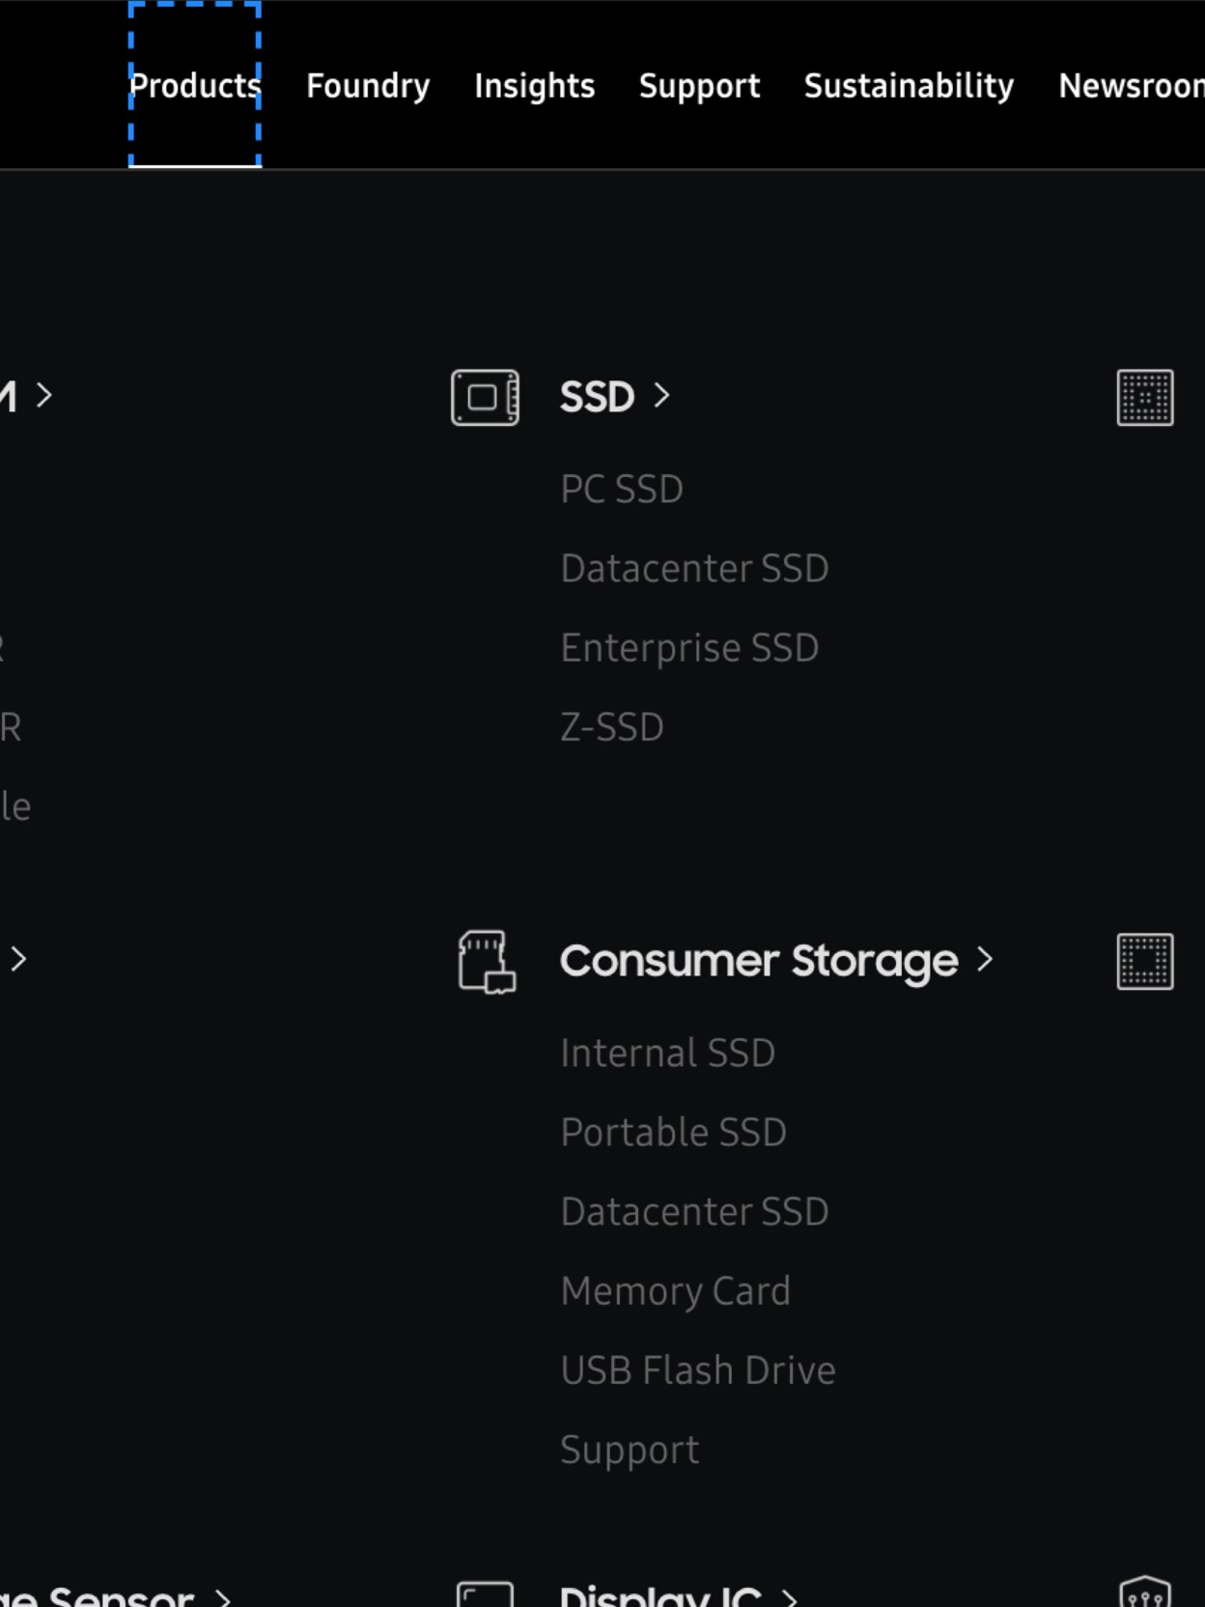This screenshot has width=1205, height=1607.
Task: Expand the SSD category chevron
Action: 661,395
